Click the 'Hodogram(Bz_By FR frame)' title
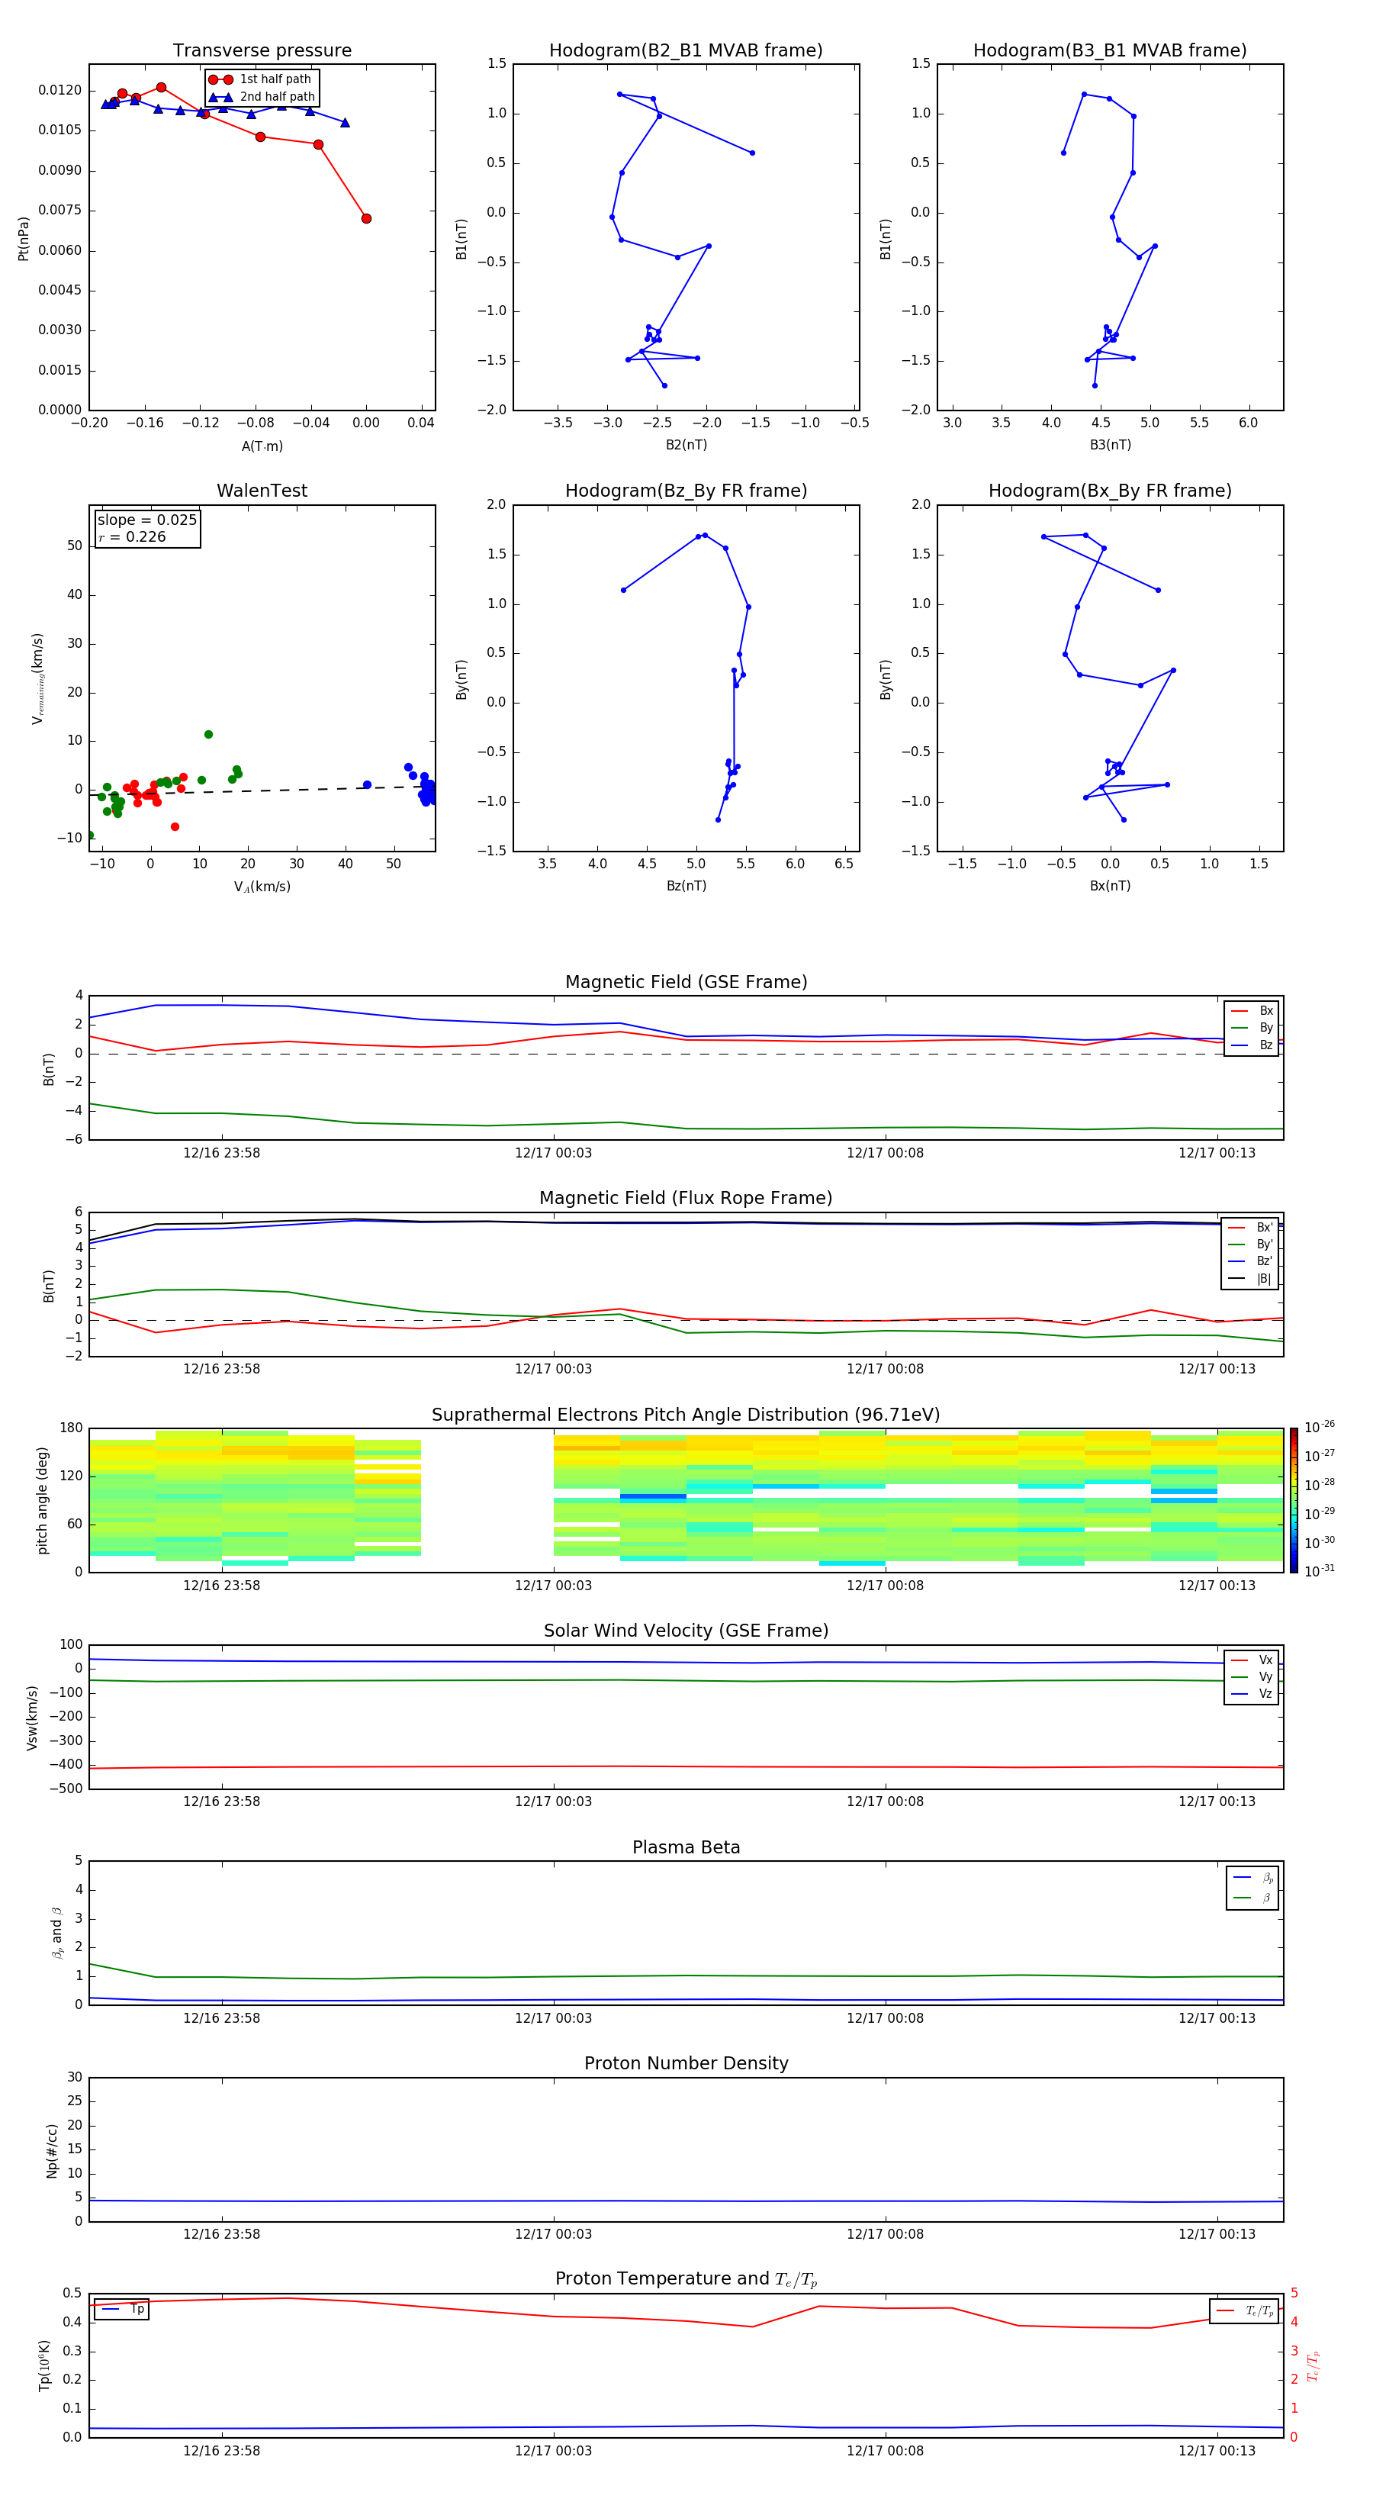The width and height of the screenshot is (1373, 2518). (686, 491)
